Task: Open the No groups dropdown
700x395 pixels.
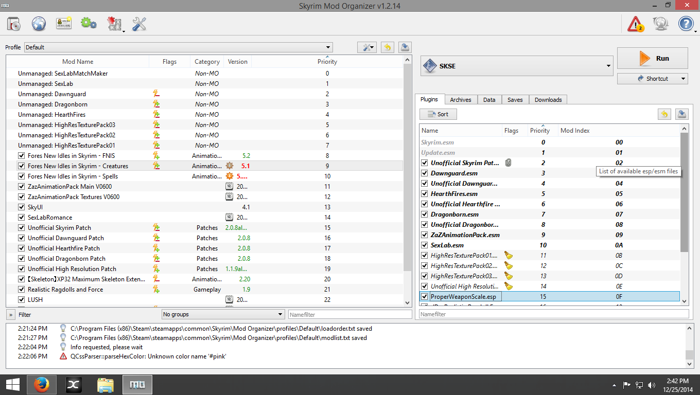Action: (x=223, y=314)
